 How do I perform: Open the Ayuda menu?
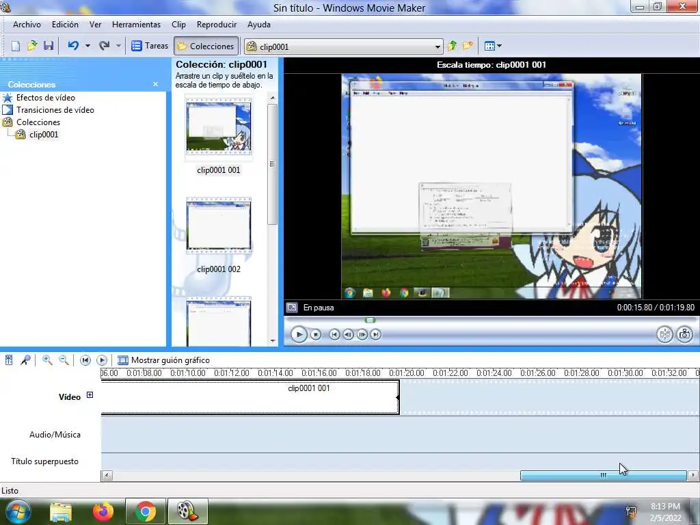click(259, 25)
